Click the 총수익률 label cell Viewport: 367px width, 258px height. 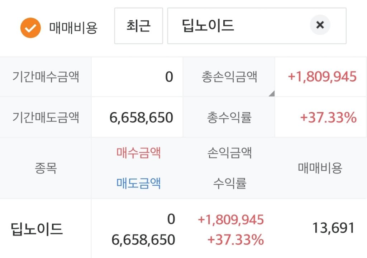click(x=229, y=117)
